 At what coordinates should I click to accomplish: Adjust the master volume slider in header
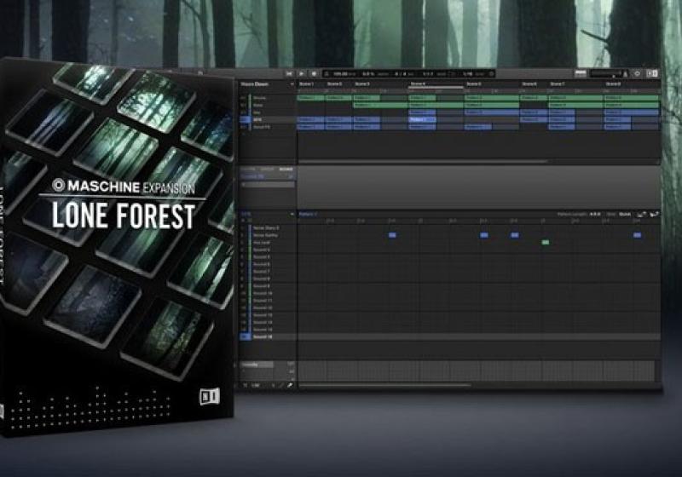pos(605,74)
